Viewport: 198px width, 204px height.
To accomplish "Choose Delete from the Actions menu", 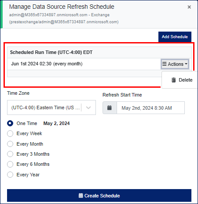I will [182, 80].
